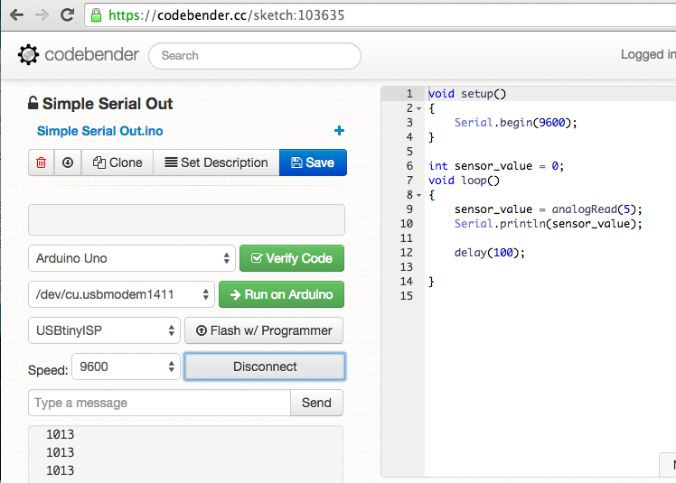Click the Type a message field
The height and width of the screenshot is (483, 676).
click(x=159, y=403)
